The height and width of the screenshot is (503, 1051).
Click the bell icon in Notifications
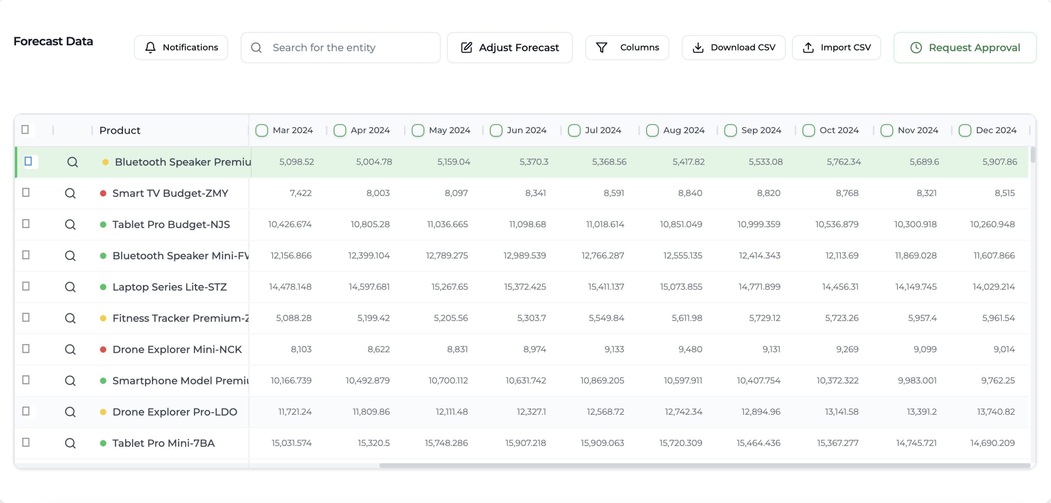click(150, 48)
